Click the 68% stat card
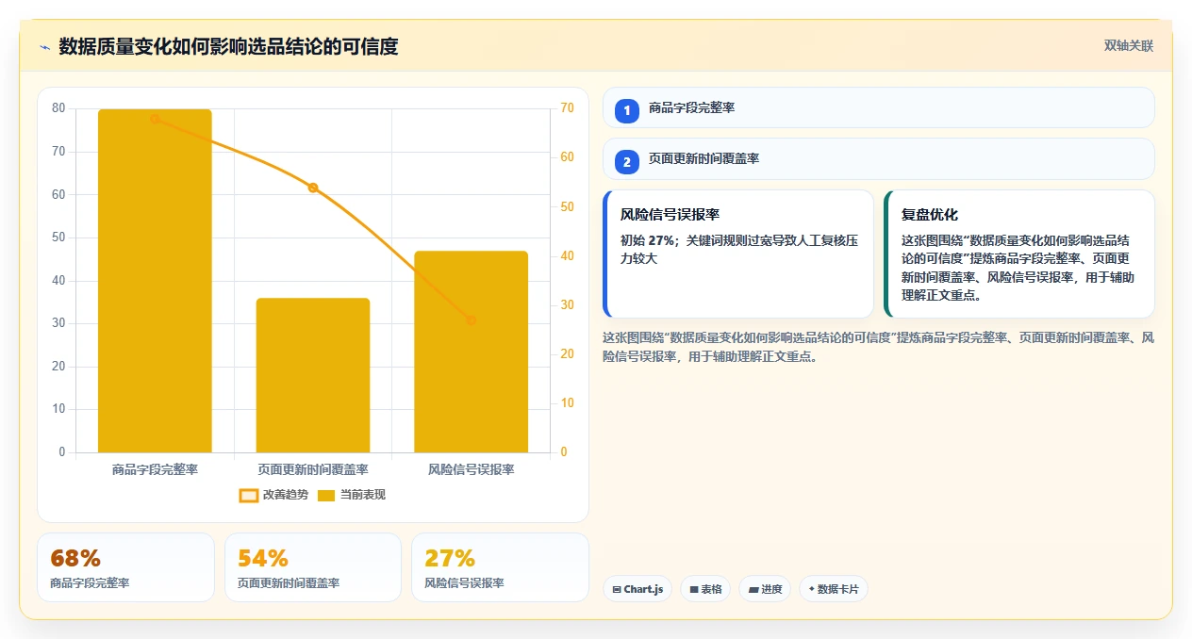Screen dimensions: 1192x639 (x=126, y=567)
